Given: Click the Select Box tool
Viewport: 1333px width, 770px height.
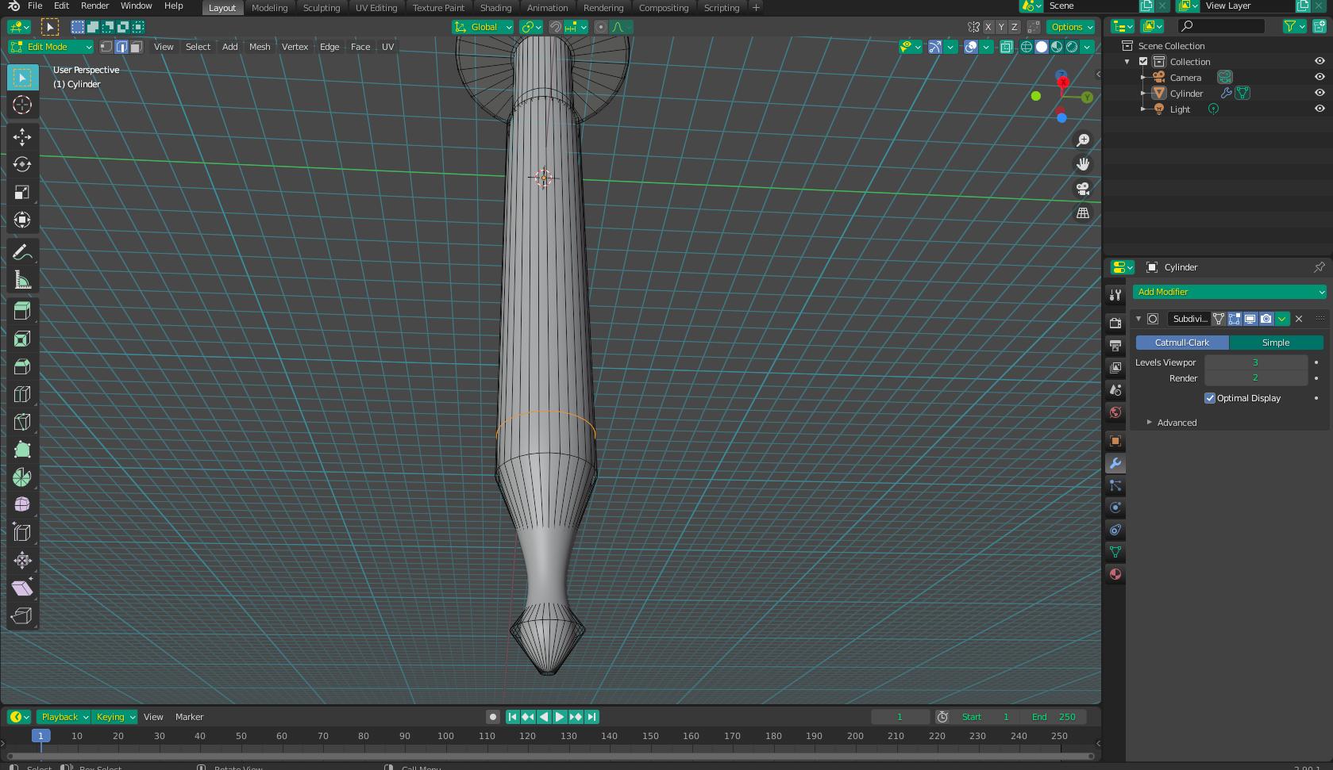Looking at the screenshot, I should (22, 77).
